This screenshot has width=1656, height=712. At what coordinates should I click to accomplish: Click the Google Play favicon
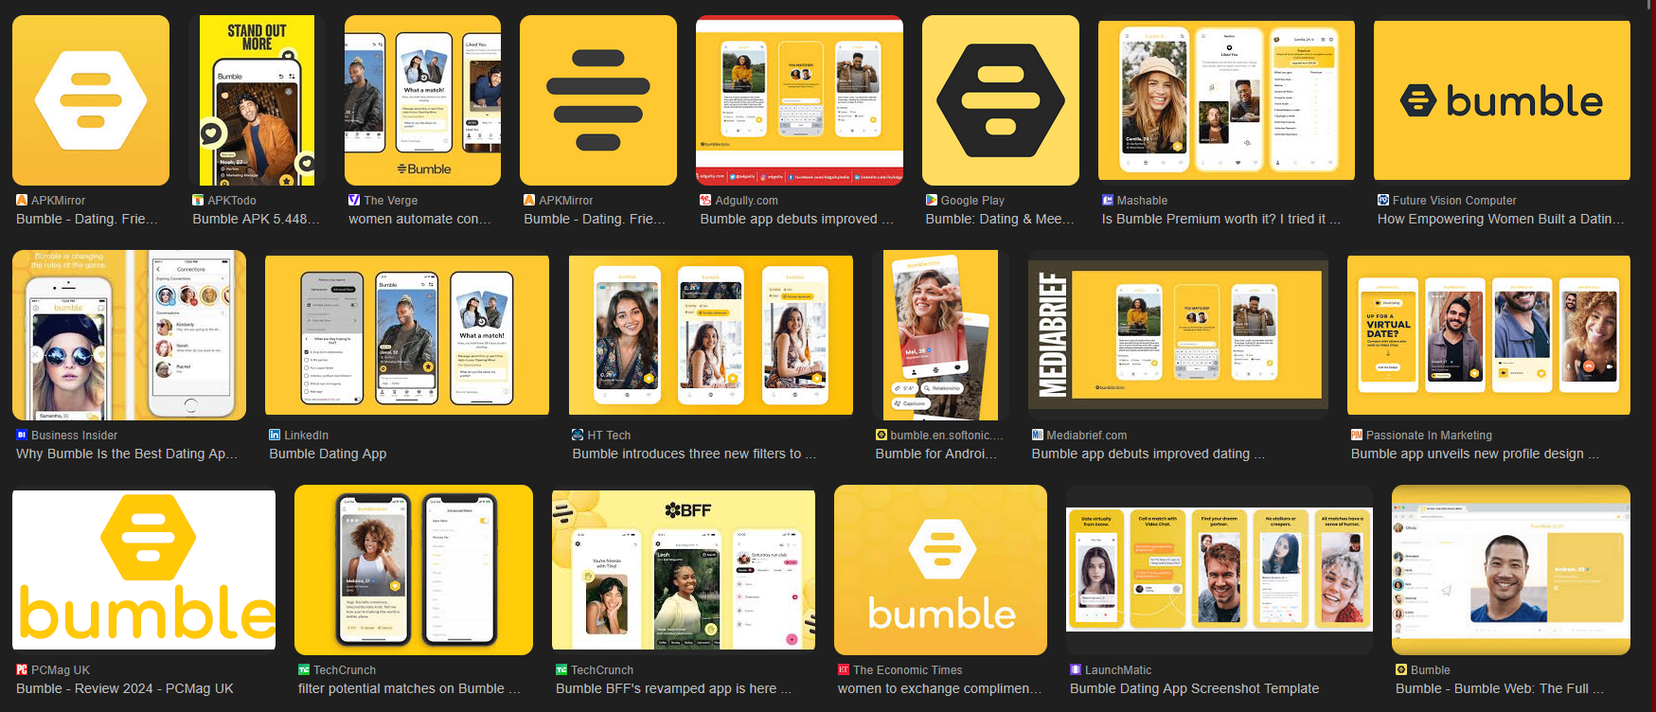click(x=932, y=201)
